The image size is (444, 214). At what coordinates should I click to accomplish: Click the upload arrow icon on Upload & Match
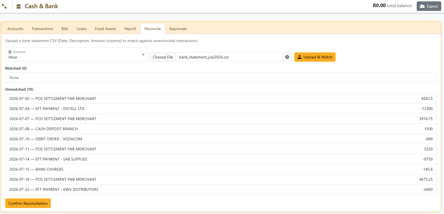coord(300,57)
